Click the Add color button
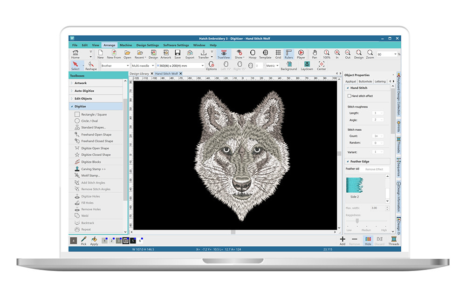The width and height of the screenshot is (466, 297). [x=342, y=240]
